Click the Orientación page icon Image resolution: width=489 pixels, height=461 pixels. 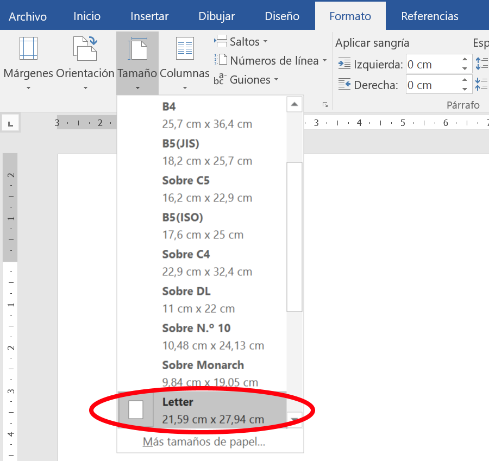click(x=85, y=48)
